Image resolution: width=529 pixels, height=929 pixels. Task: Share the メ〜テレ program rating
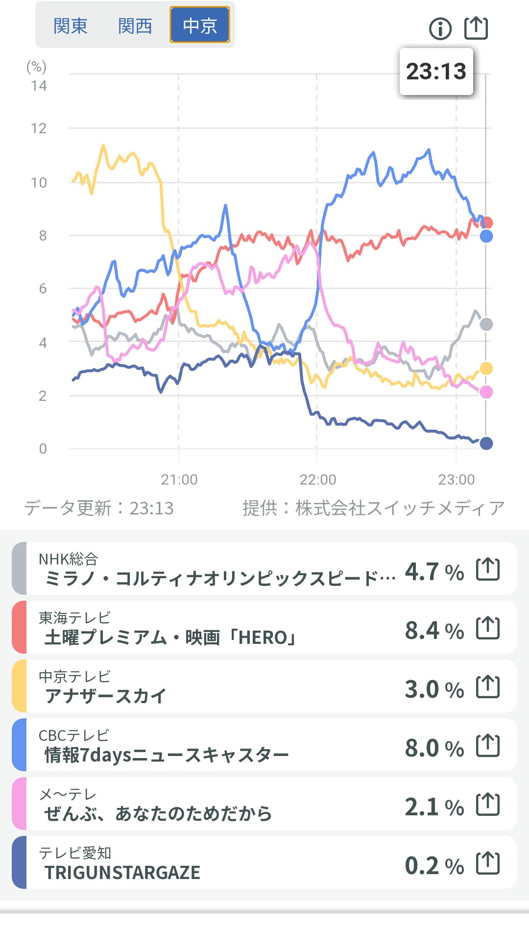point(488,805)
